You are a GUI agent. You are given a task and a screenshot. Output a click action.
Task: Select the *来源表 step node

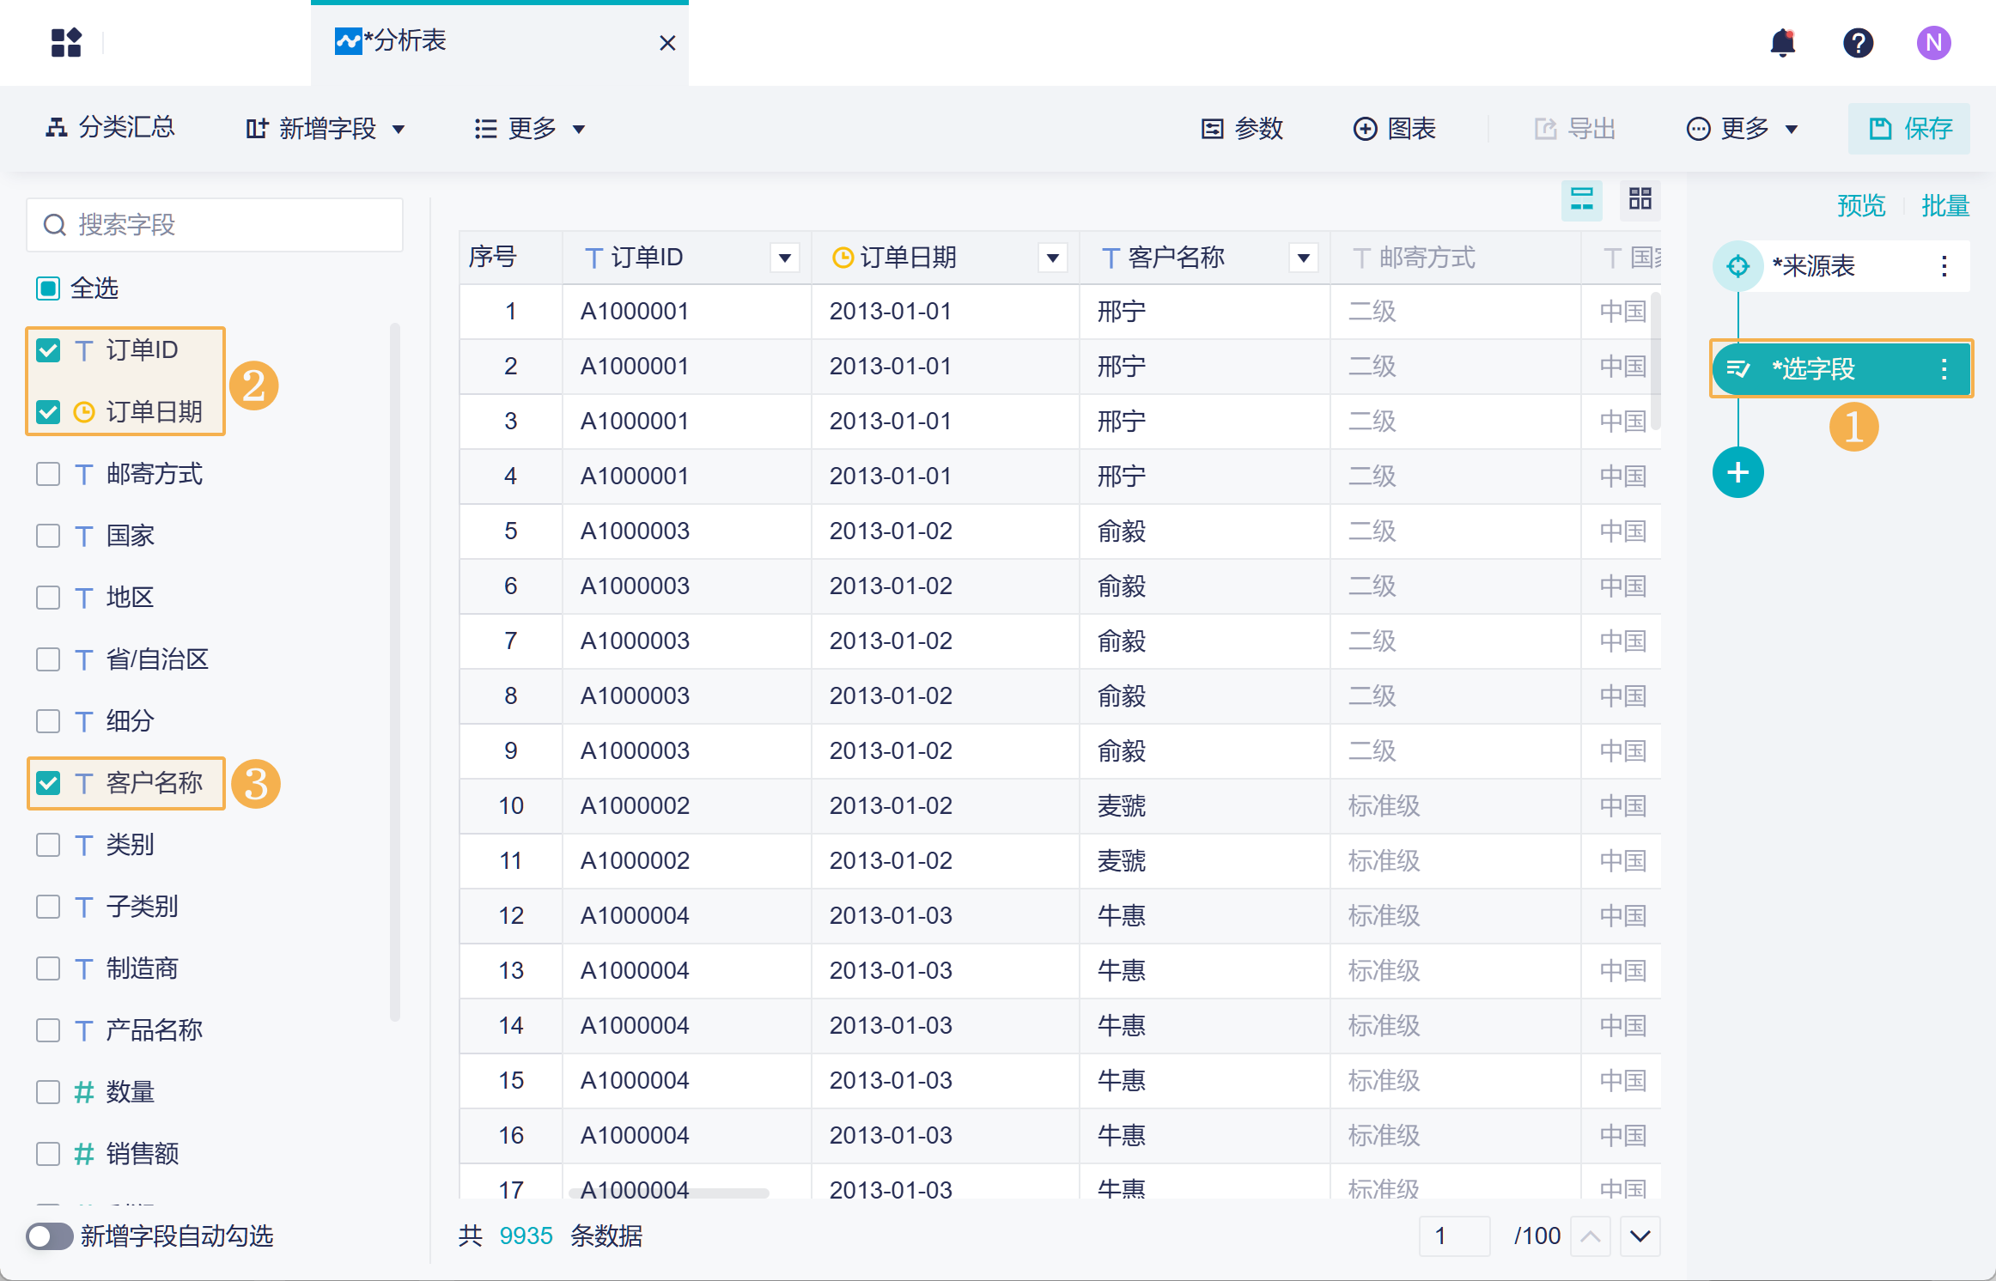click(1841, 266)
